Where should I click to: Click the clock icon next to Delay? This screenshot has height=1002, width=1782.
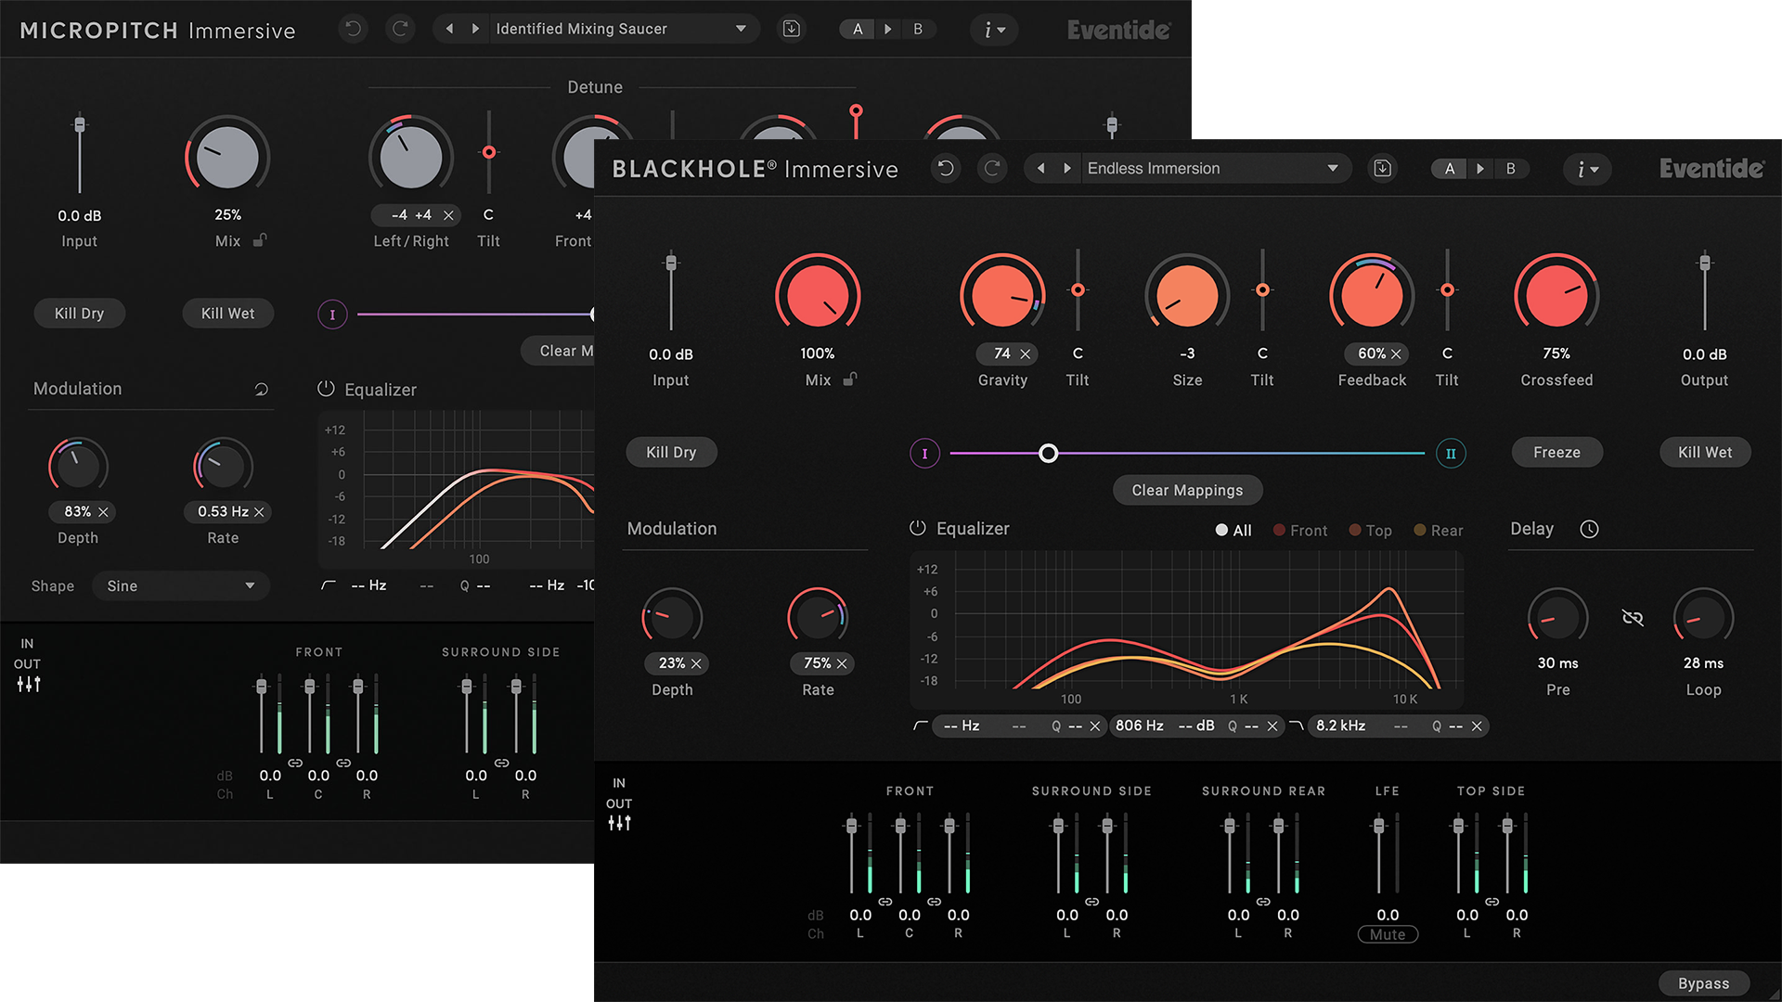[1590, 529]
